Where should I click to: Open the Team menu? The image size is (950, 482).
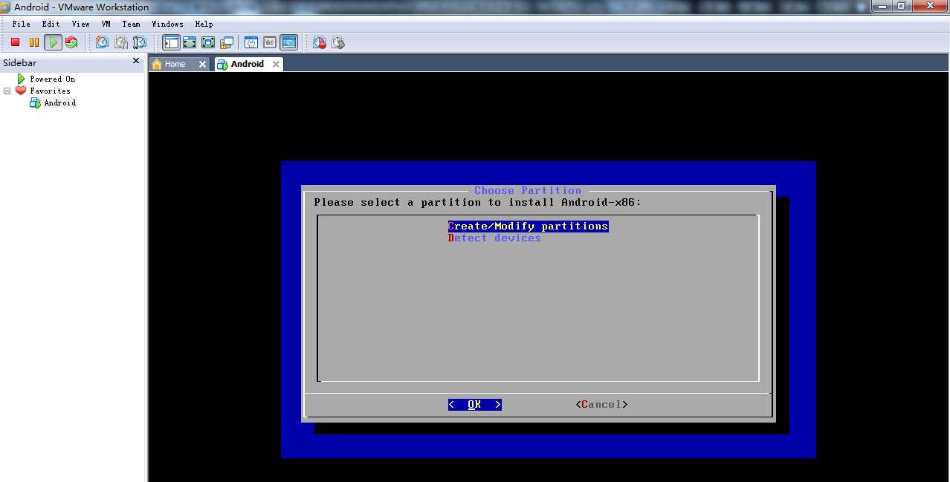click(131, 24)
